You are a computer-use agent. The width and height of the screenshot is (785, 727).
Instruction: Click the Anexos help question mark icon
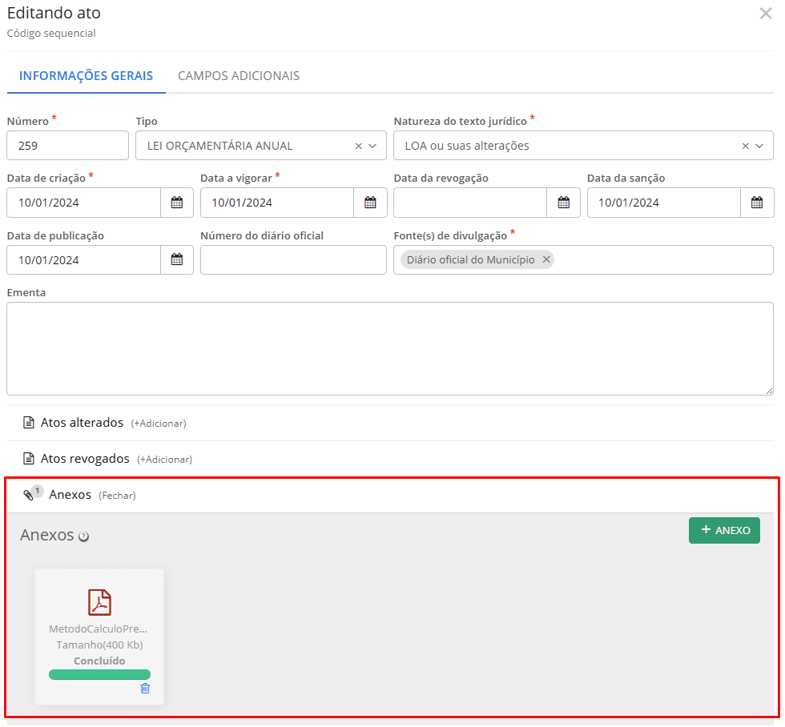83,536
